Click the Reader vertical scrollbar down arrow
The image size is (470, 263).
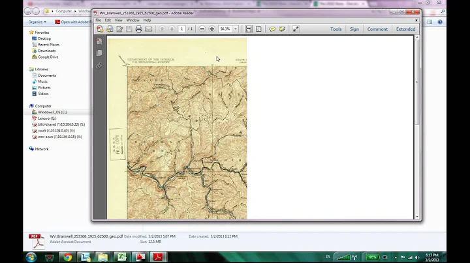(416, 217)
